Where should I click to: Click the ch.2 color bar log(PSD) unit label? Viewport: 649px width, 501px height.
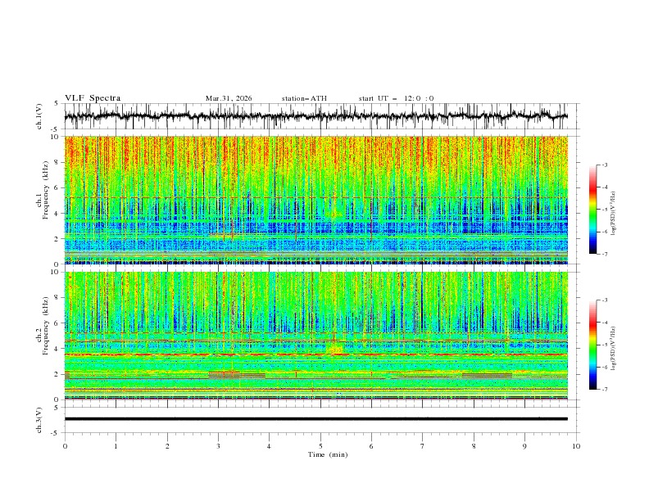[x=614, y=349]
